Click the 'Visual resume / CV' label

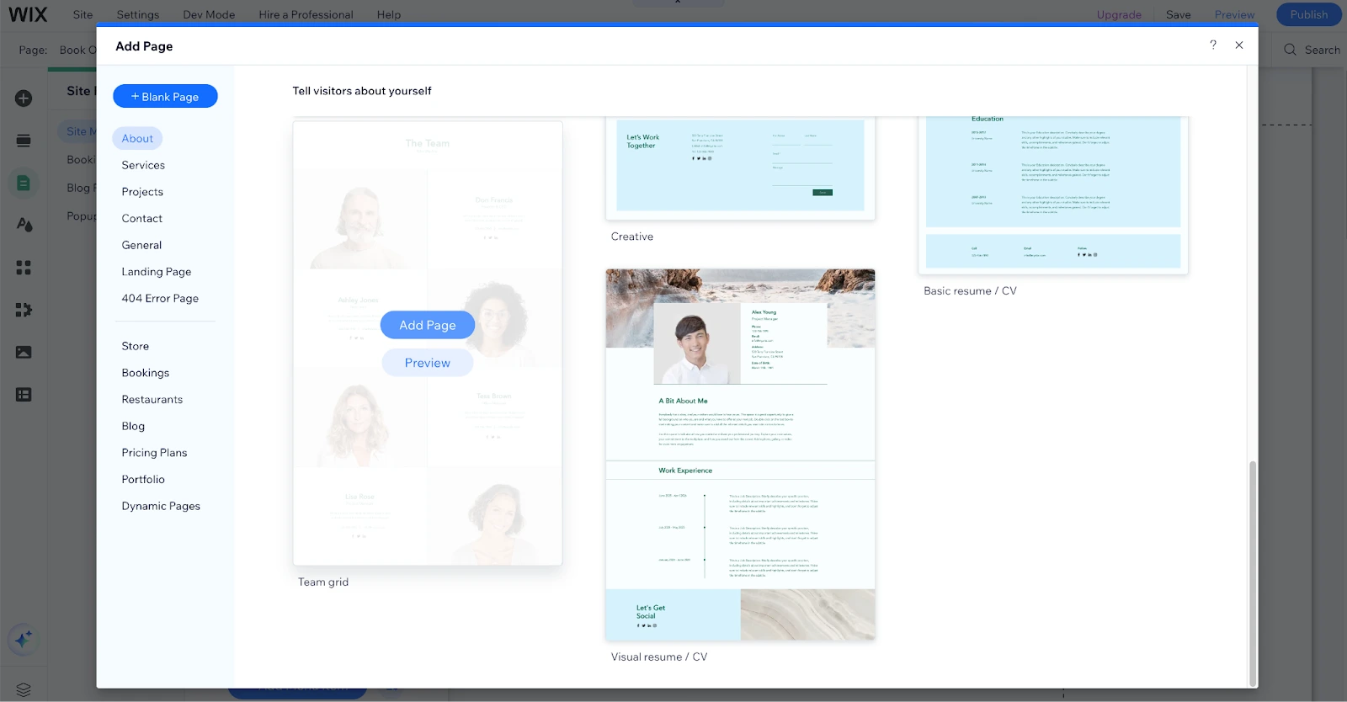[659, 657]
